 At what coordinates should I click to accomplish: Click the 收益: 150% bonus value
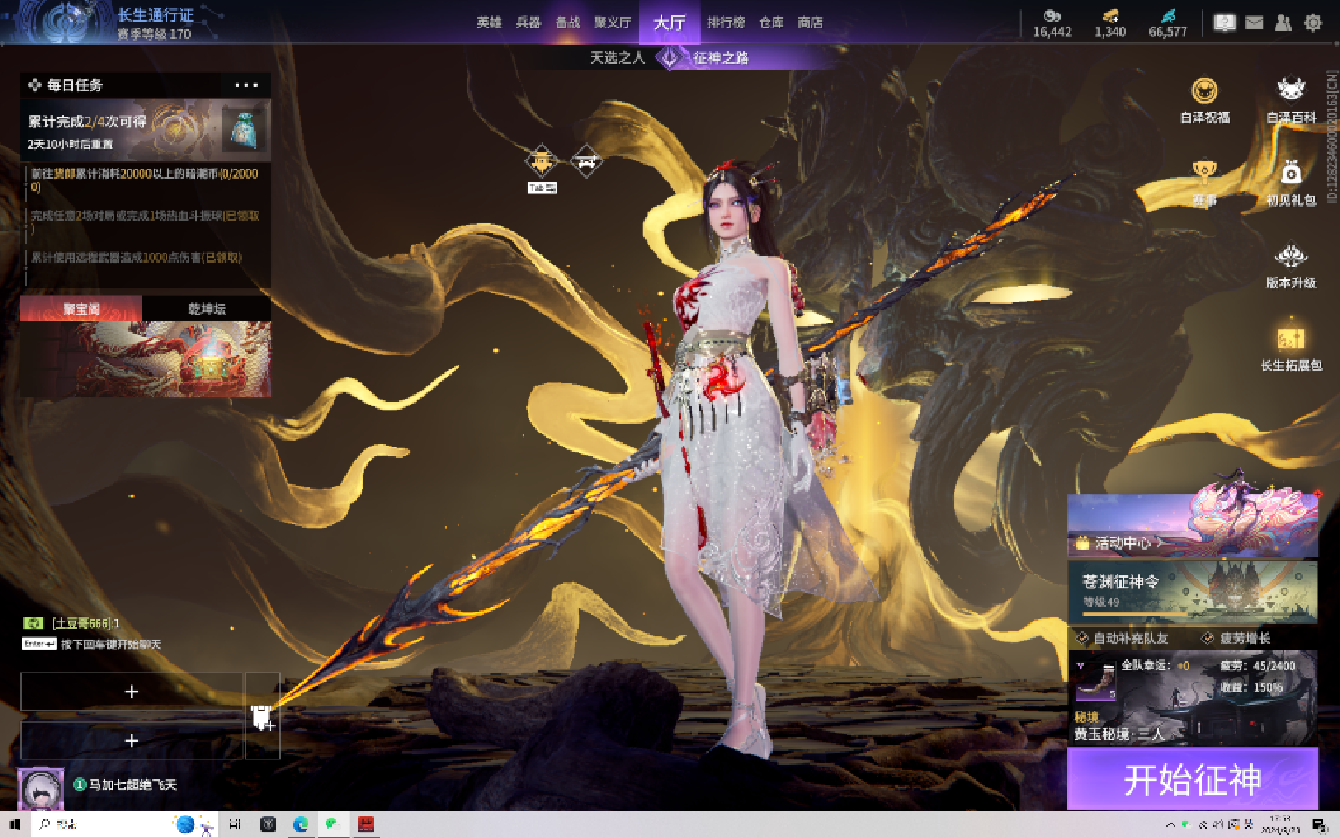1251,687
